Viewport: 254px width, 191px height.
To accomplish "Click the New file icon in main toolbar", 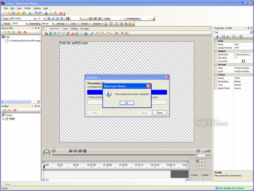I will pyautogui.click(x=5, y=13).
